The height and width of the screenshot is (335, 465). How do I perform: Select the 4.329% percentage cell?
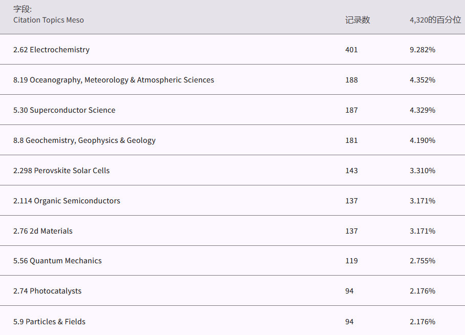tap(422, 110)
